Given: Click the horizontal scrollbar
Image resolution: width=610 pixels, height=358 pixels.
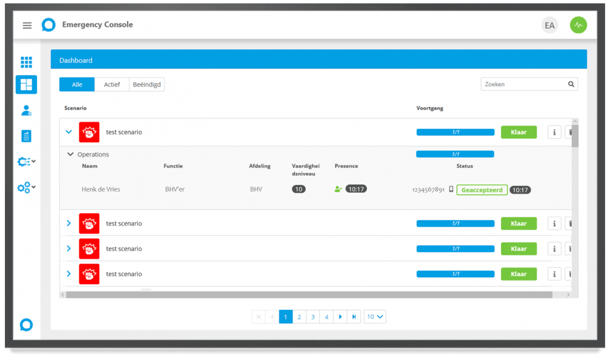Looking at the screenshot, I should (309, 295).
